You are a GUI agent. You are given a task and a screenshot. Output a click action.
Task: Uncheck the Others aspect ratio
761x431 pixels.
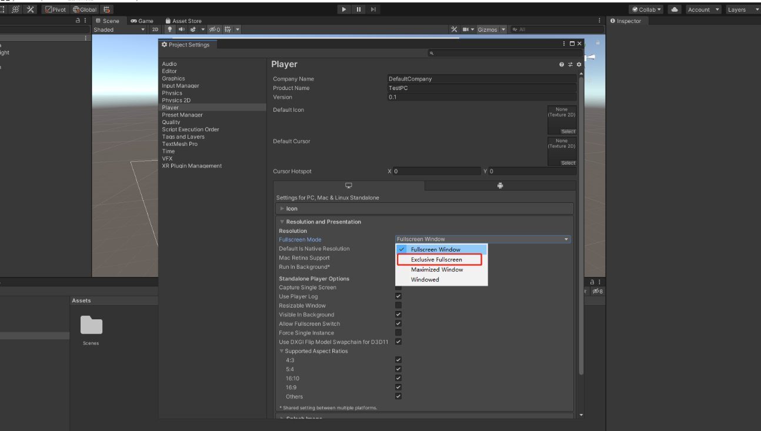tap(398, 396)
